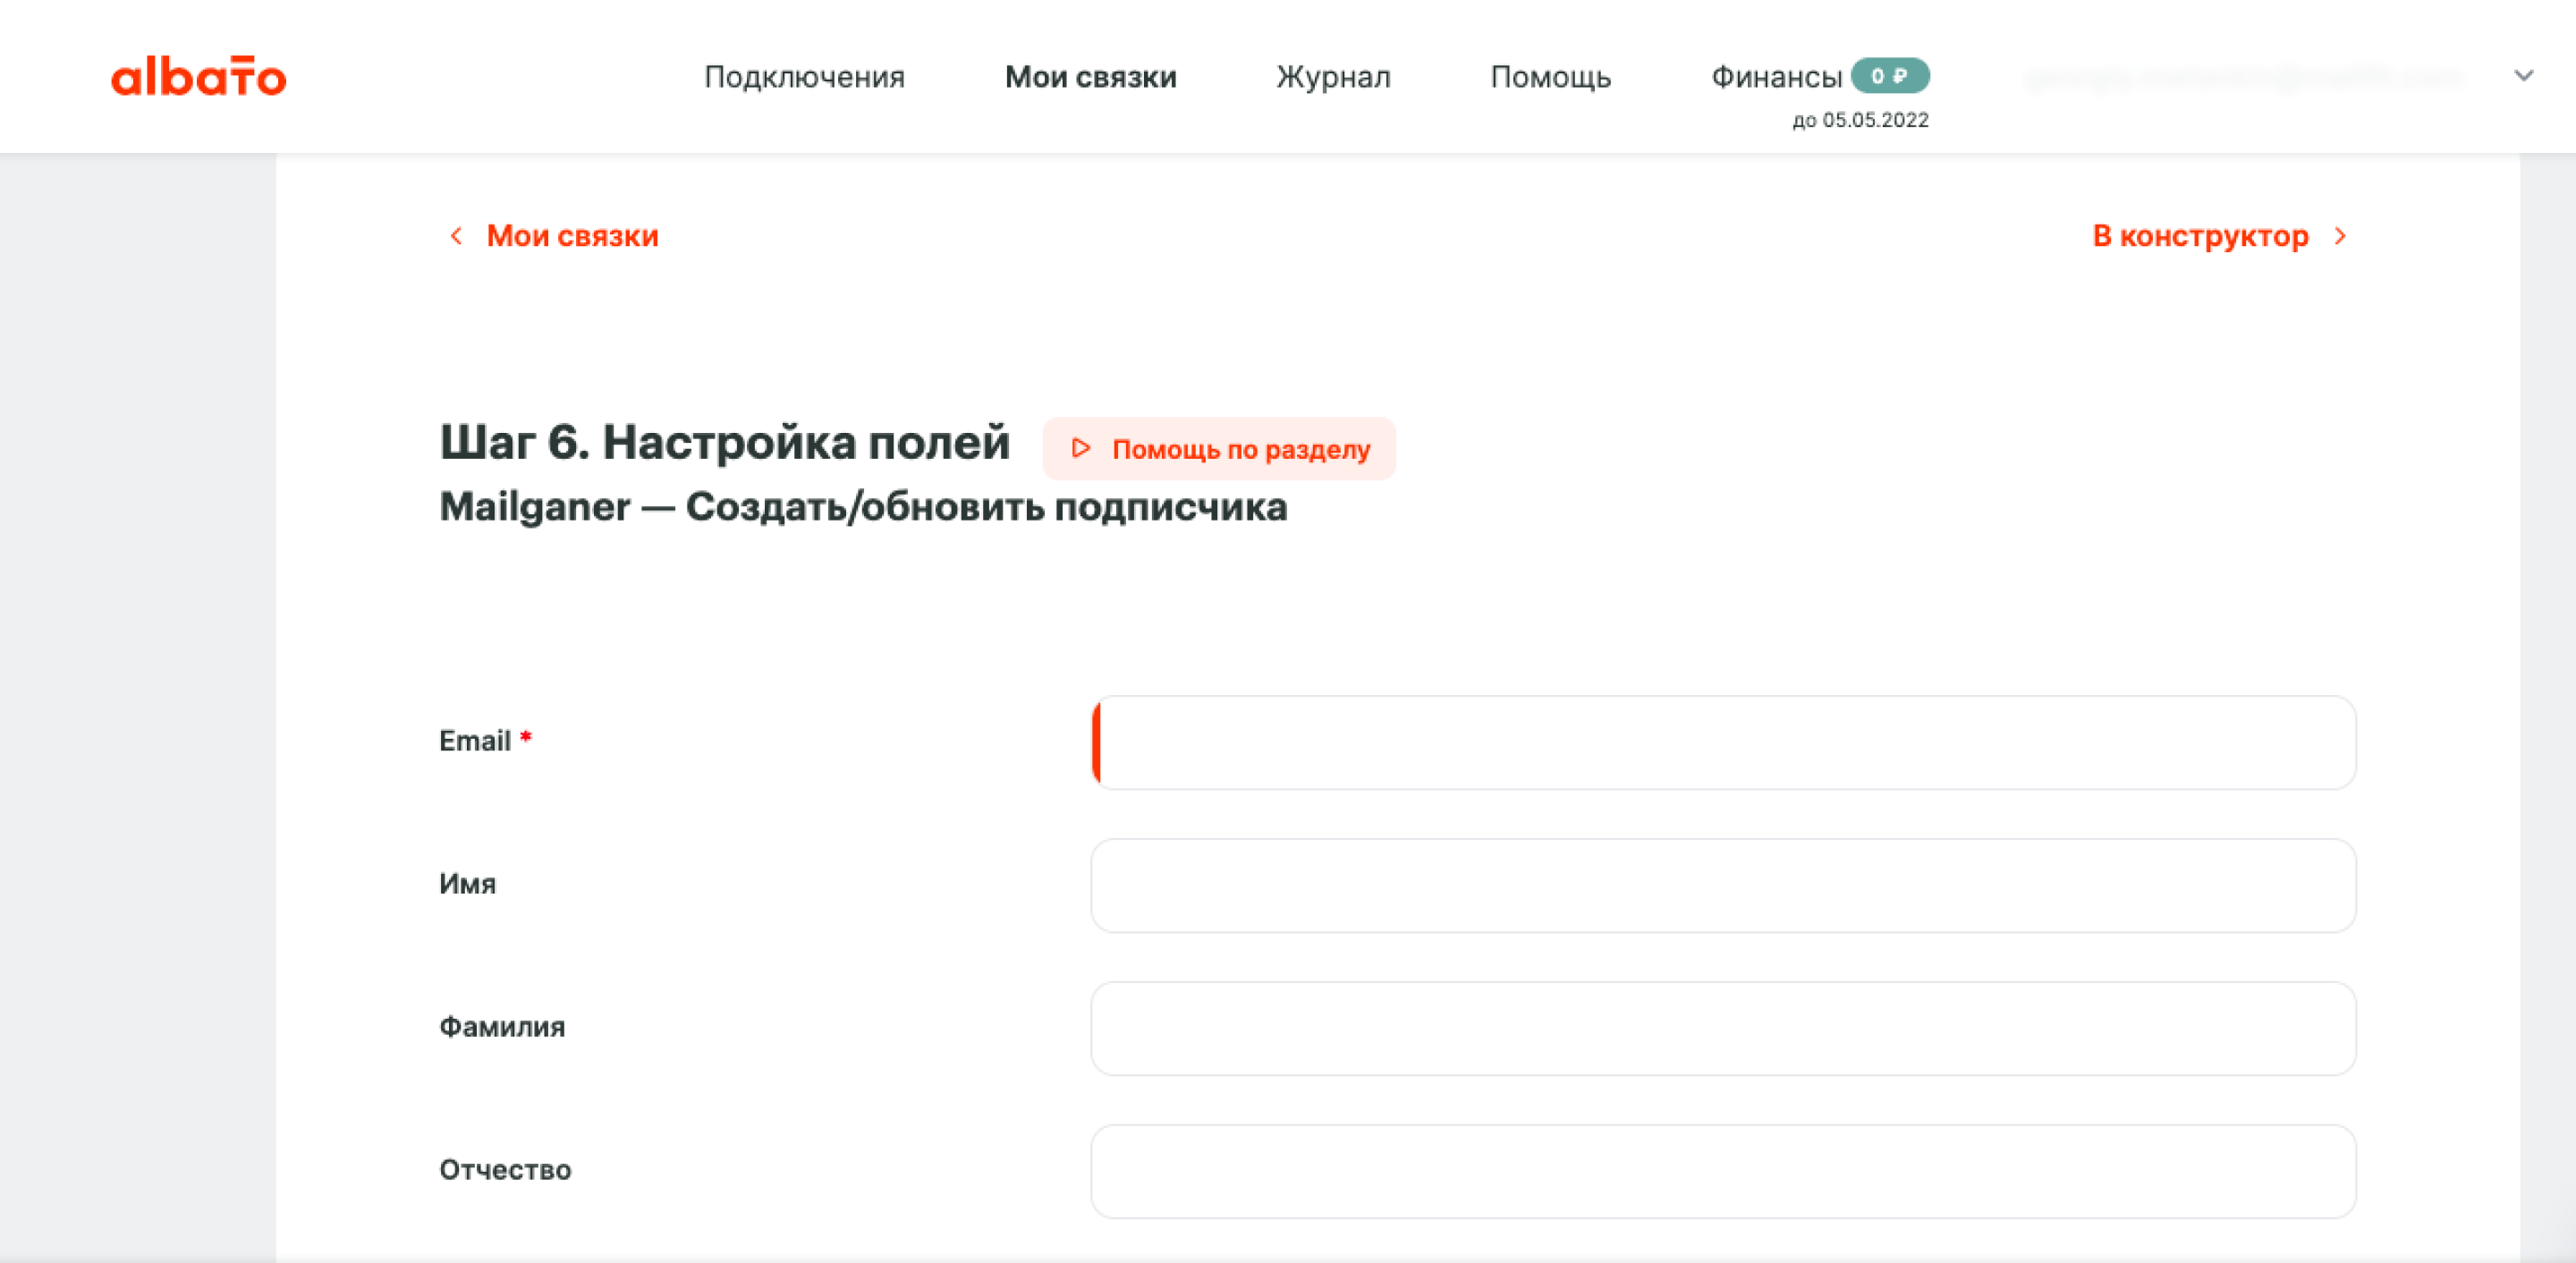Expand the account dropdown chevron

click(2523, 76)
